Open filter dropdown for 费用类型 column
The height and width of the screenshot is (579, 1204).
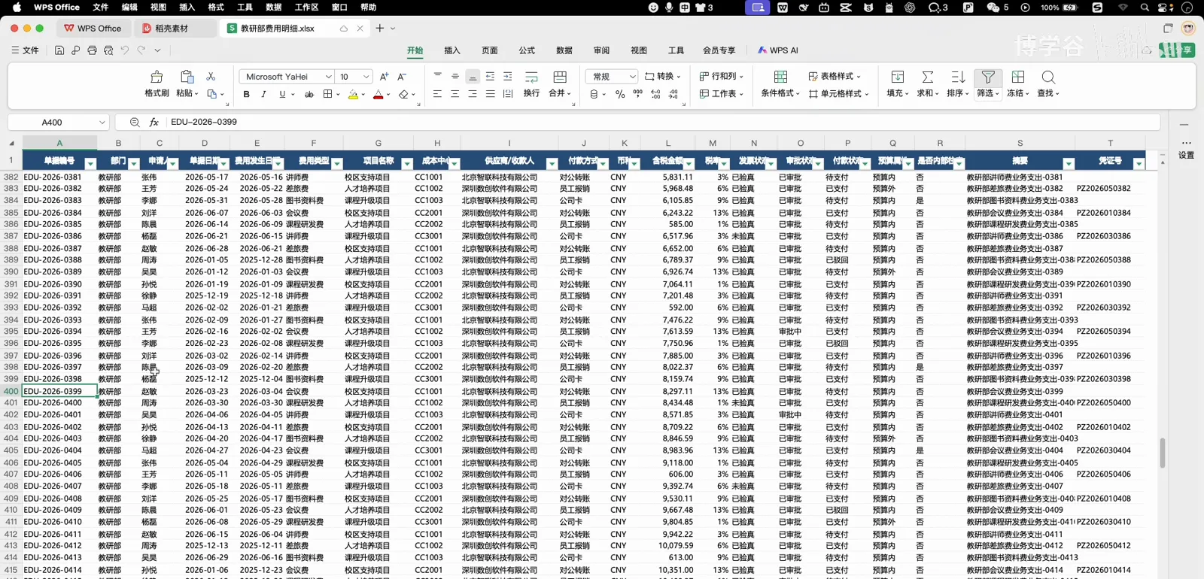click(x=337, y=164)
